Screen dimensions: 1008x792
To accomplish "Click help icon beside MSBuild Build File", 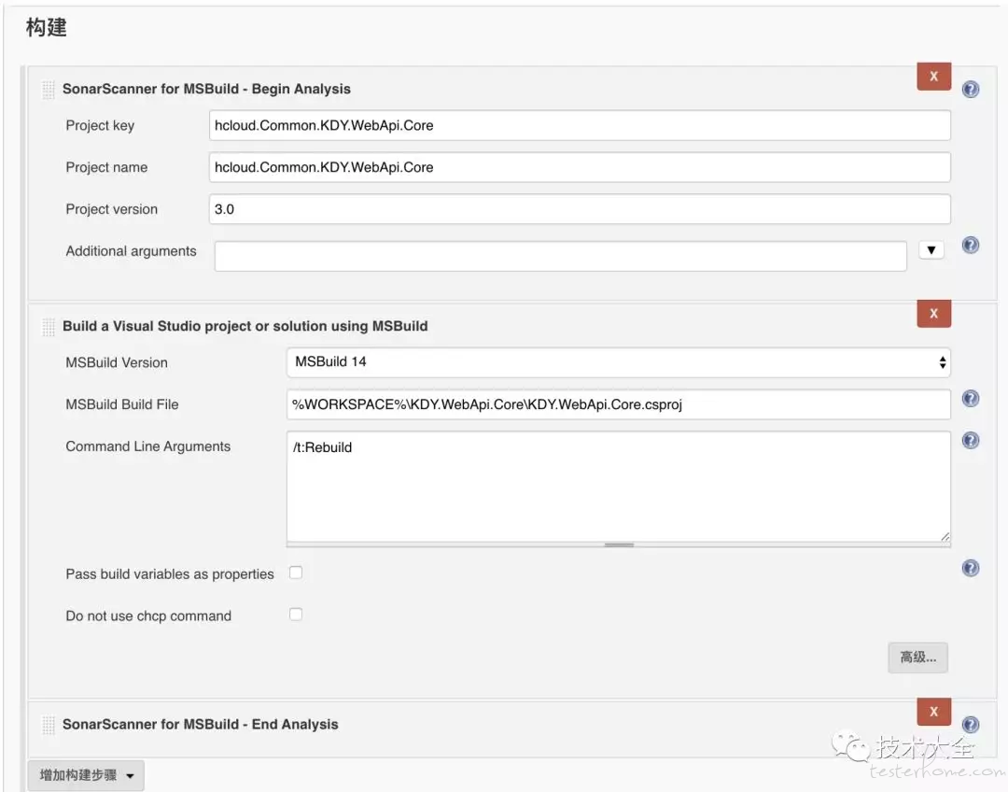I will click(971, 399).
